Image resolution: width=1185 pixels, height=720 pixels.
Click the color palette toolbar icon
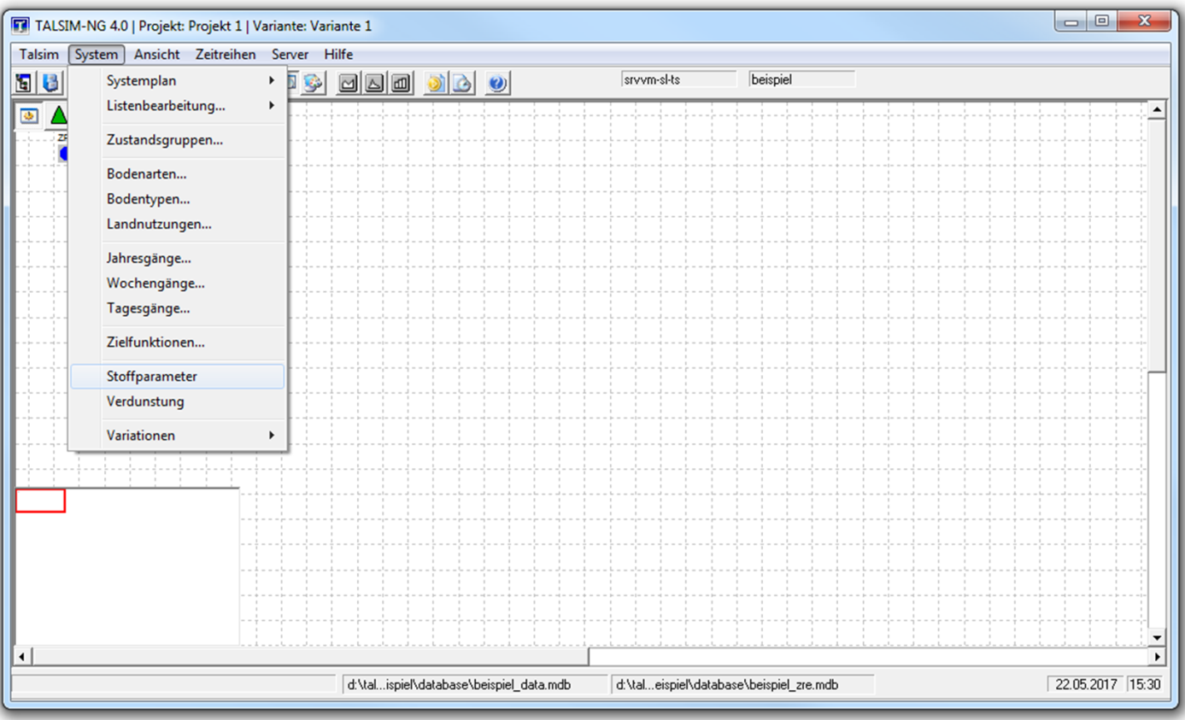[314, 83]
